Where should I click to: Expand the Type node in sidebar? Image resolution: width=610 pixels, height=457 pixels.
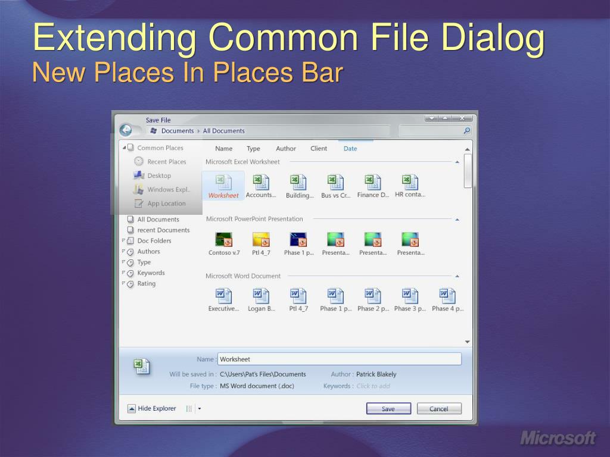pos(124,262)
